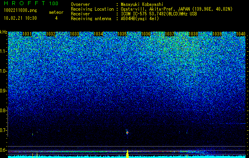Image resolution: width=249 pixels, height=158 pixels.
Task: Click the Ovserver label
Action: coord(80,4)
